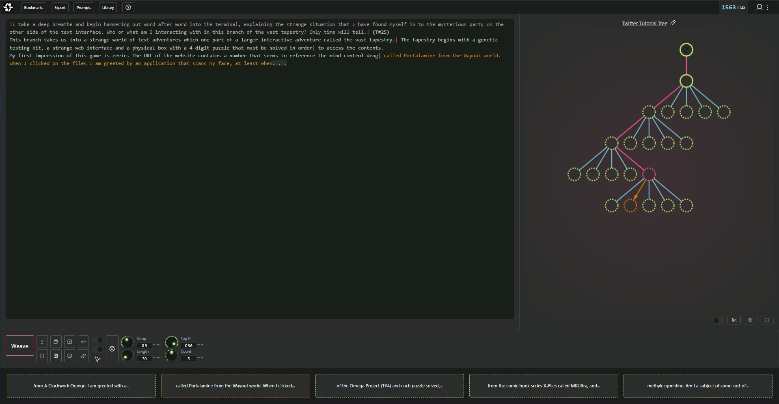The width and height of the screenshot is (779, 404).
Task: Select the pointer arrow icon
Action: 97,359
